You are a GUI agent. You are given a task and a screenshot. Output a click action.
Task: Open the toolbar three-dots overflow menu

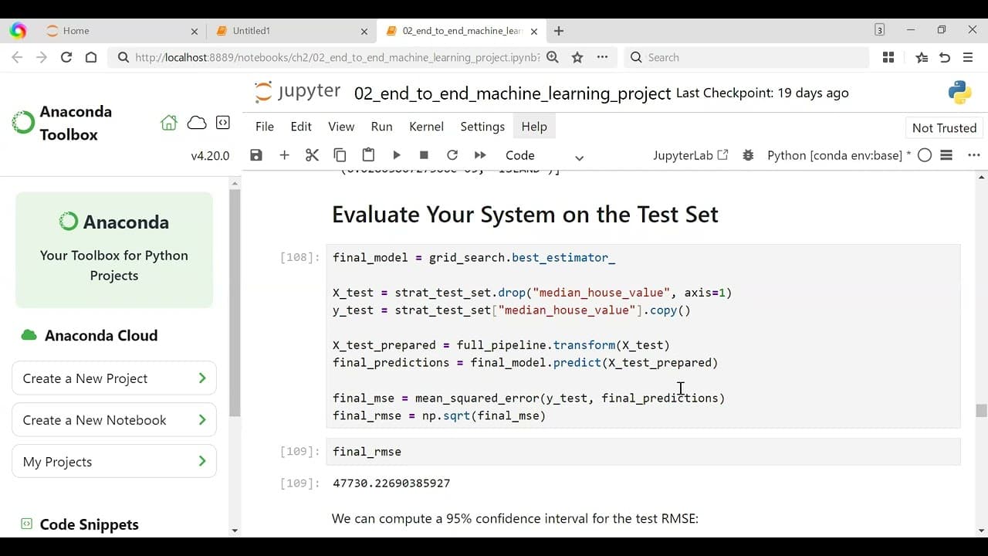[x=974, y=155]
